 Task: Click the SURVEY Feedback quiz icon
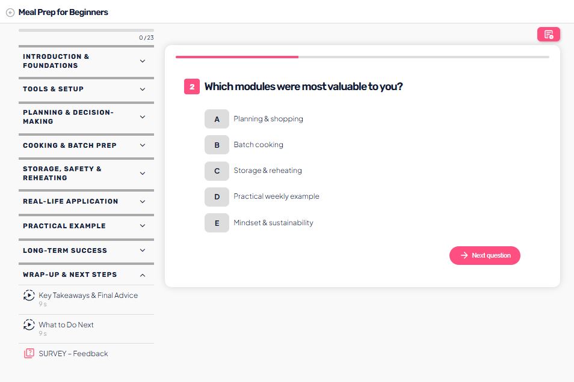tap(29, 354)
